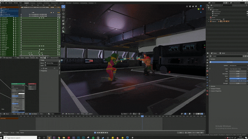
Task: Open the Surface Background dropdown
Action: 238,65
